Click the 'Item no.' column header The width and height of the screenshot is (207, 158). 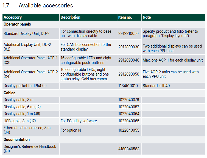125,17
